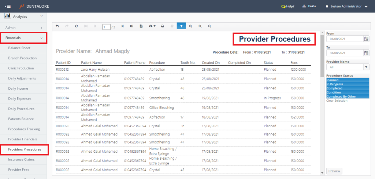The image size is (375, 179).
Task: Click the undo/back arrow in report toolbar
Action: (57, 26)
